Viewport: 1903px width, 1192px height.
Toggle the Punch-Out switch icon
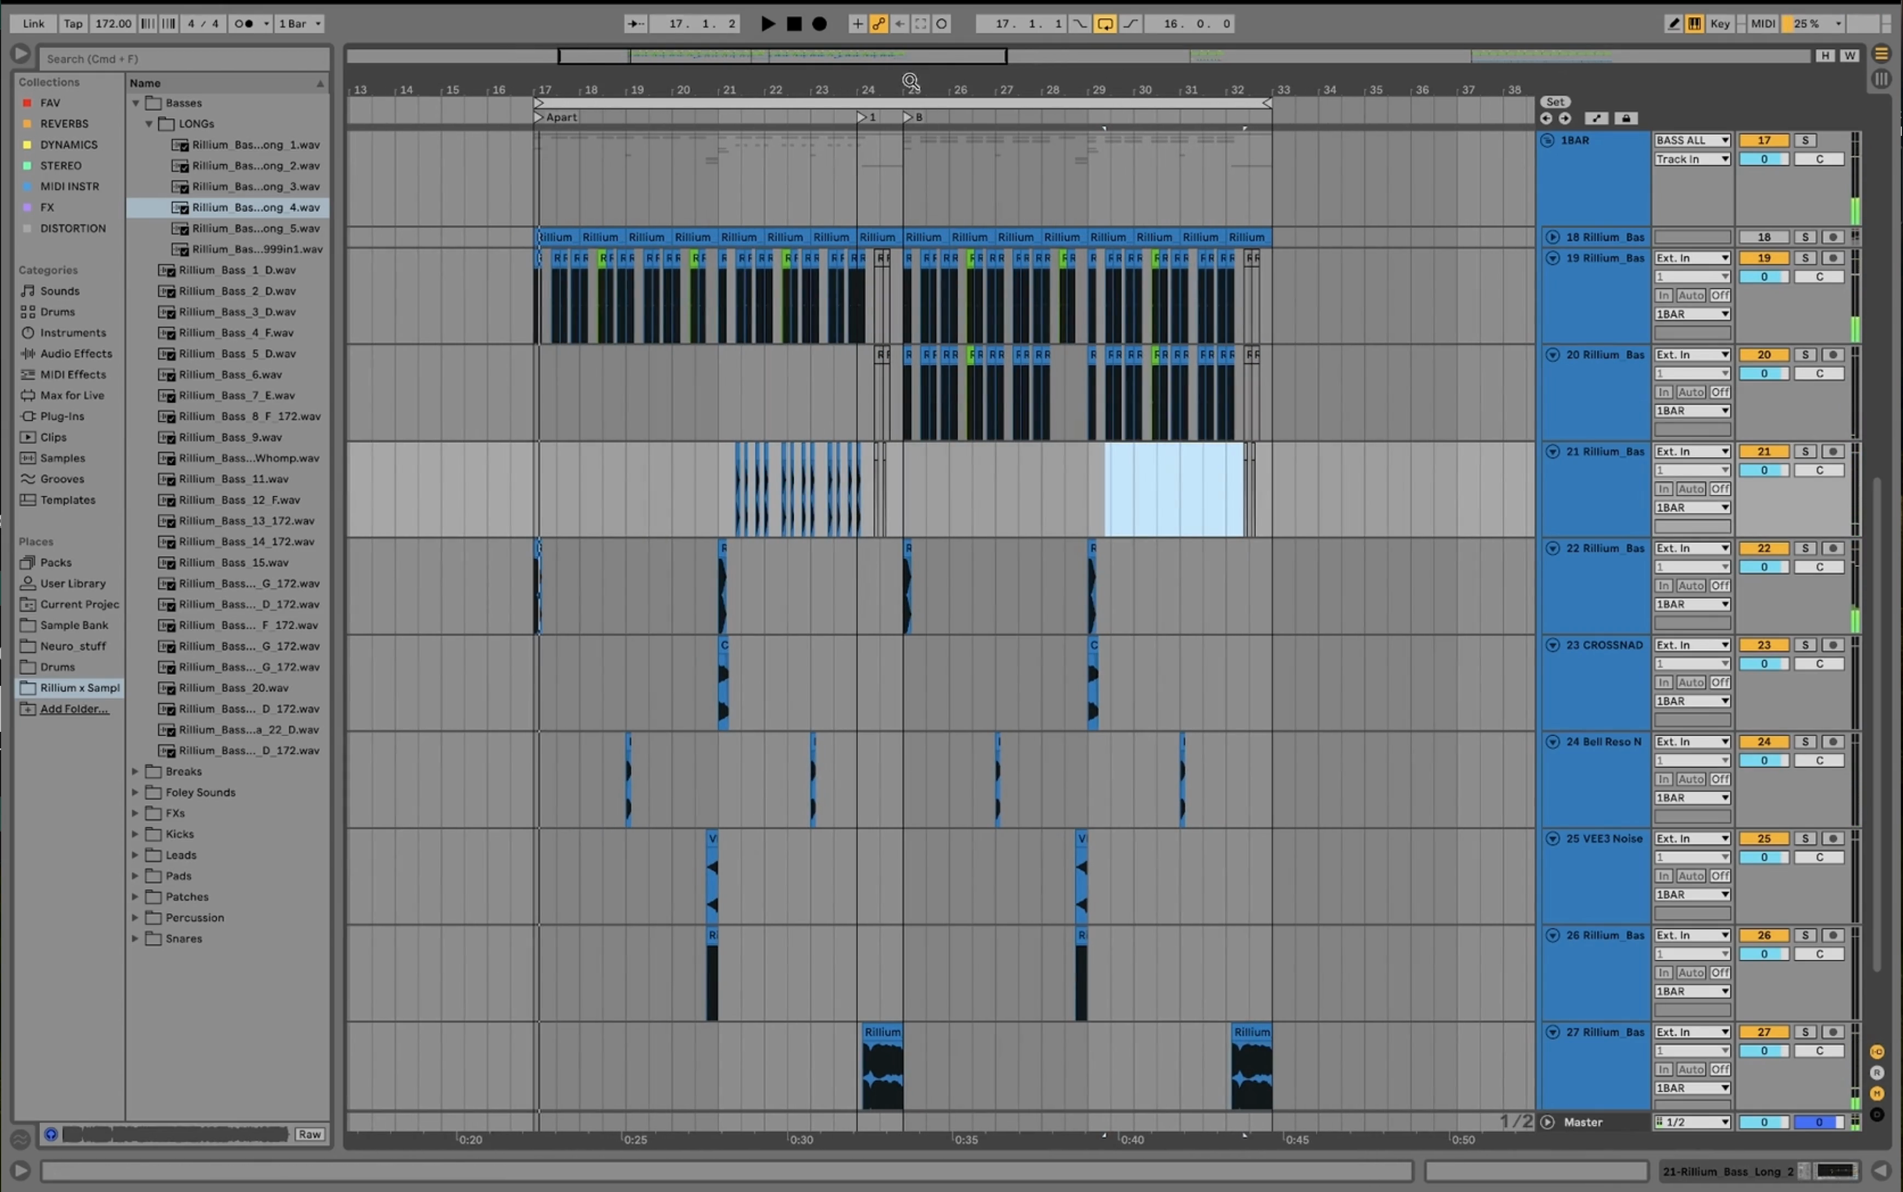tap(1131, 24)
